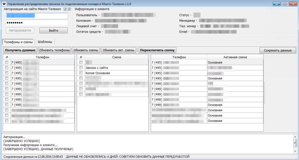The height and width of the screenshot is (160, 299).
Task: Check the box for Звонок с сайта scheme
Action: click(x=81, y=68)
